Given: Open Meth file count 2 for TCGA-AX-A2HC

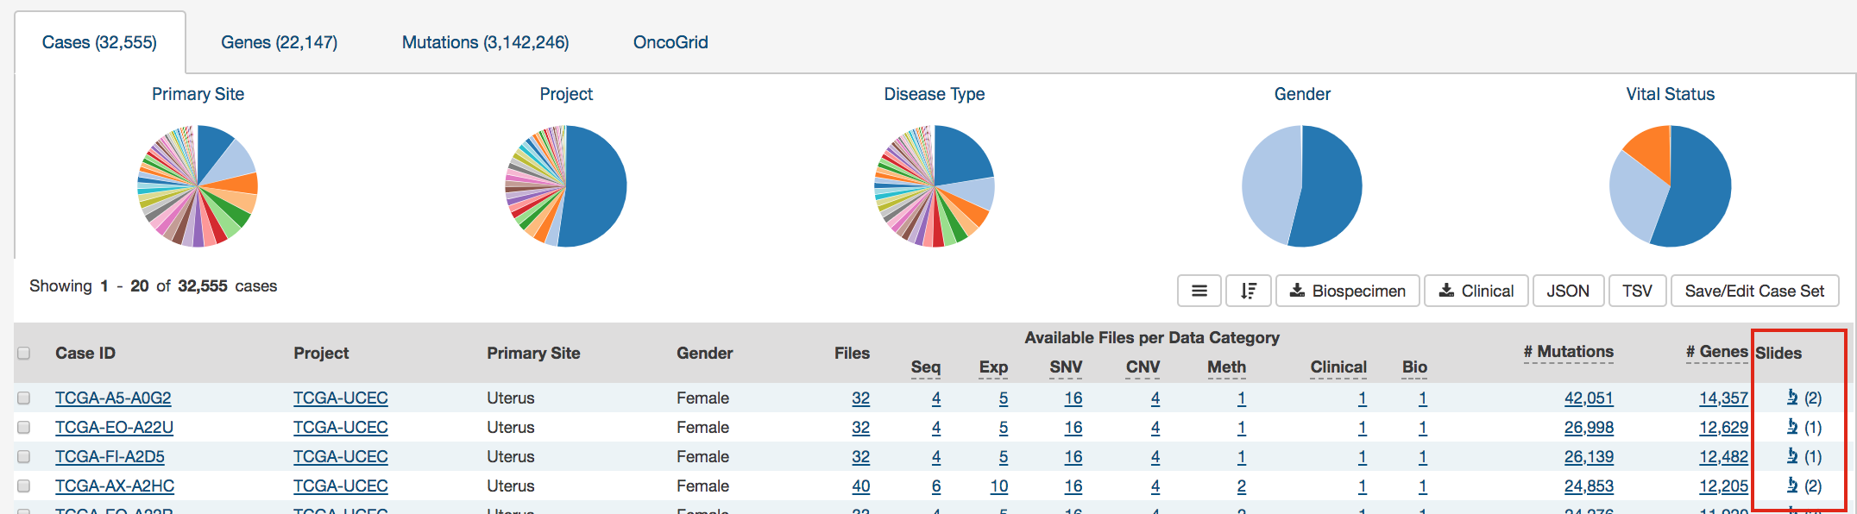Looking at the screenshot, I should (x=1242, y=486).
